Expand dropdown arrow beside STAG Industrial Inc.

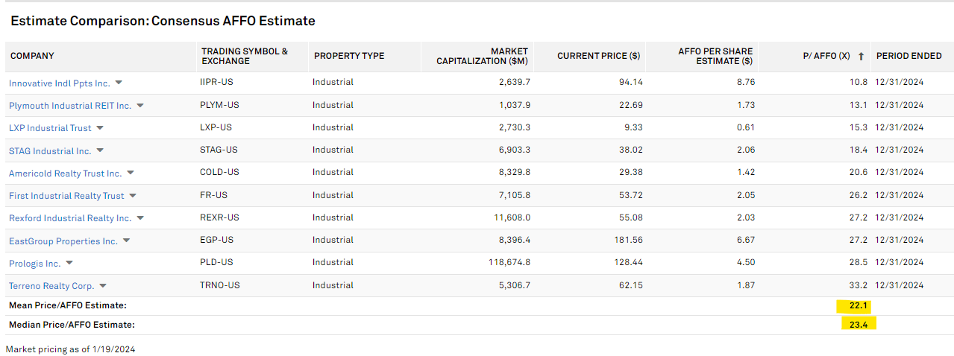coord(100,151)
